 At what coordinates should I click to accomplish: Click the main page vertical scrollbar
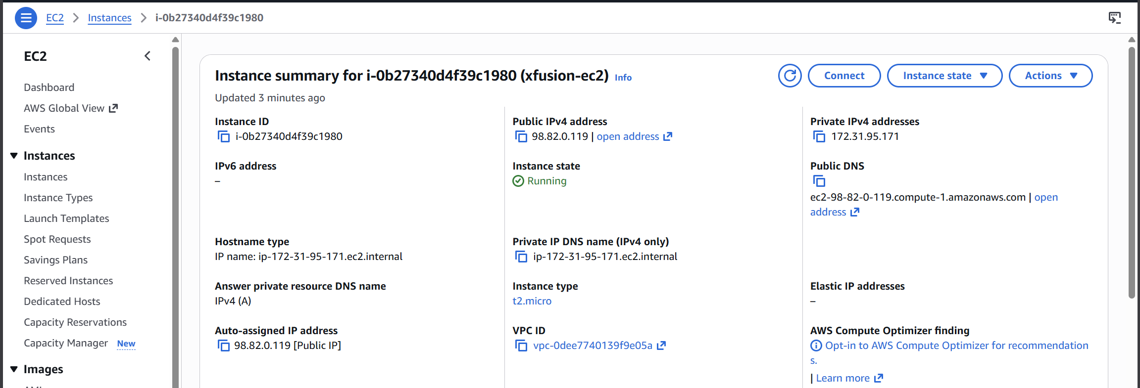pyautogui.click(x=1132, y=173)
